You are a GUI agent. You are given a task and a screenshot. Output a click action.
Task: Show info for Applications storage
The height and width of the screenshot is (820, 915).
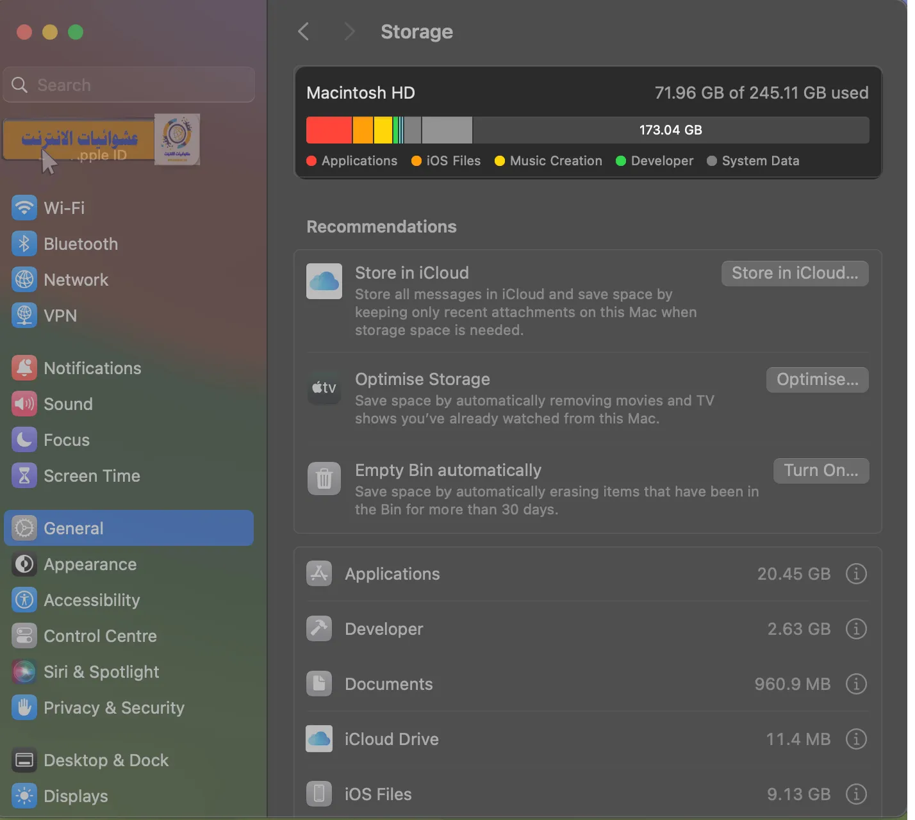[856, 574]
